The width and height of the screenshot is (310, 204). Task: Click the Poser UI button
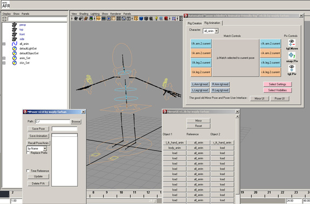[280, 99]
